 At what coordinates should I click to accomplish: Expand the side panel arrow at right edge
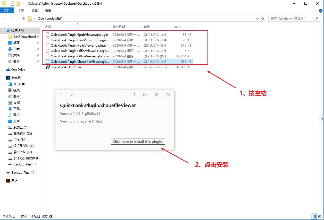pyautogui.click(x=322, y=118)
